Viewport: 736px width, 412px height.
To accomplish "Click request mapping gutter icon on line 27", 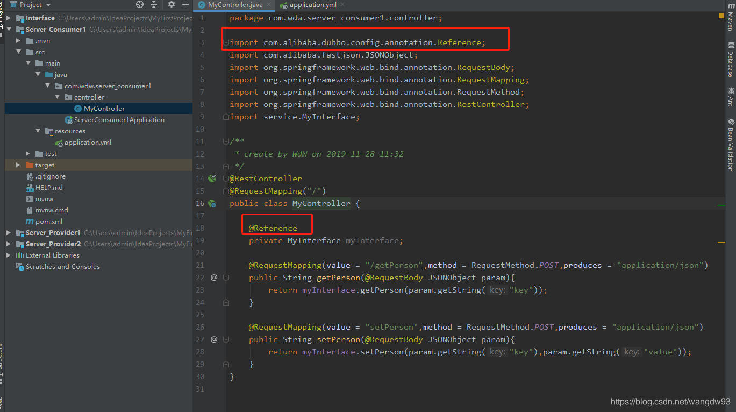I will coord(214,339).
